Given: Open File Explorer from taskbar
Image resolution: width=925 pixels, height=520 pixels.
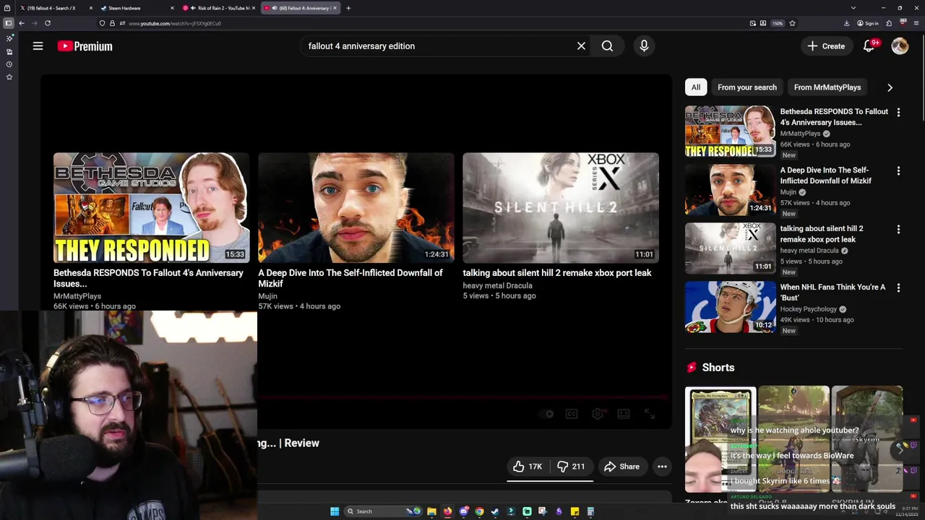Looking at the screenshot, I should (431, 511).
